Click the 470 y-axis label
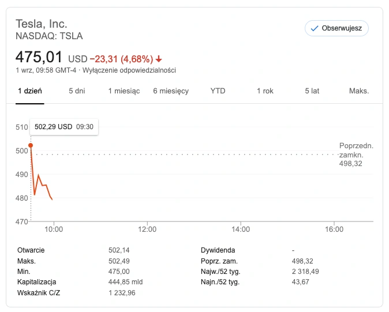This screenshot has width=389, height=312. [21, 221]
